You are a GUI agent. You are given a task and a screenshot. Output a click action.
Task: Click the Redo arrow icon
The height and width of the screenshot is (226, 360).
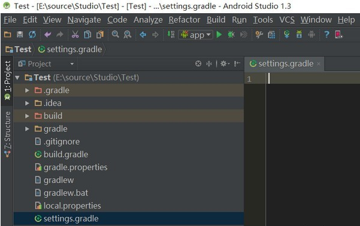60,35
